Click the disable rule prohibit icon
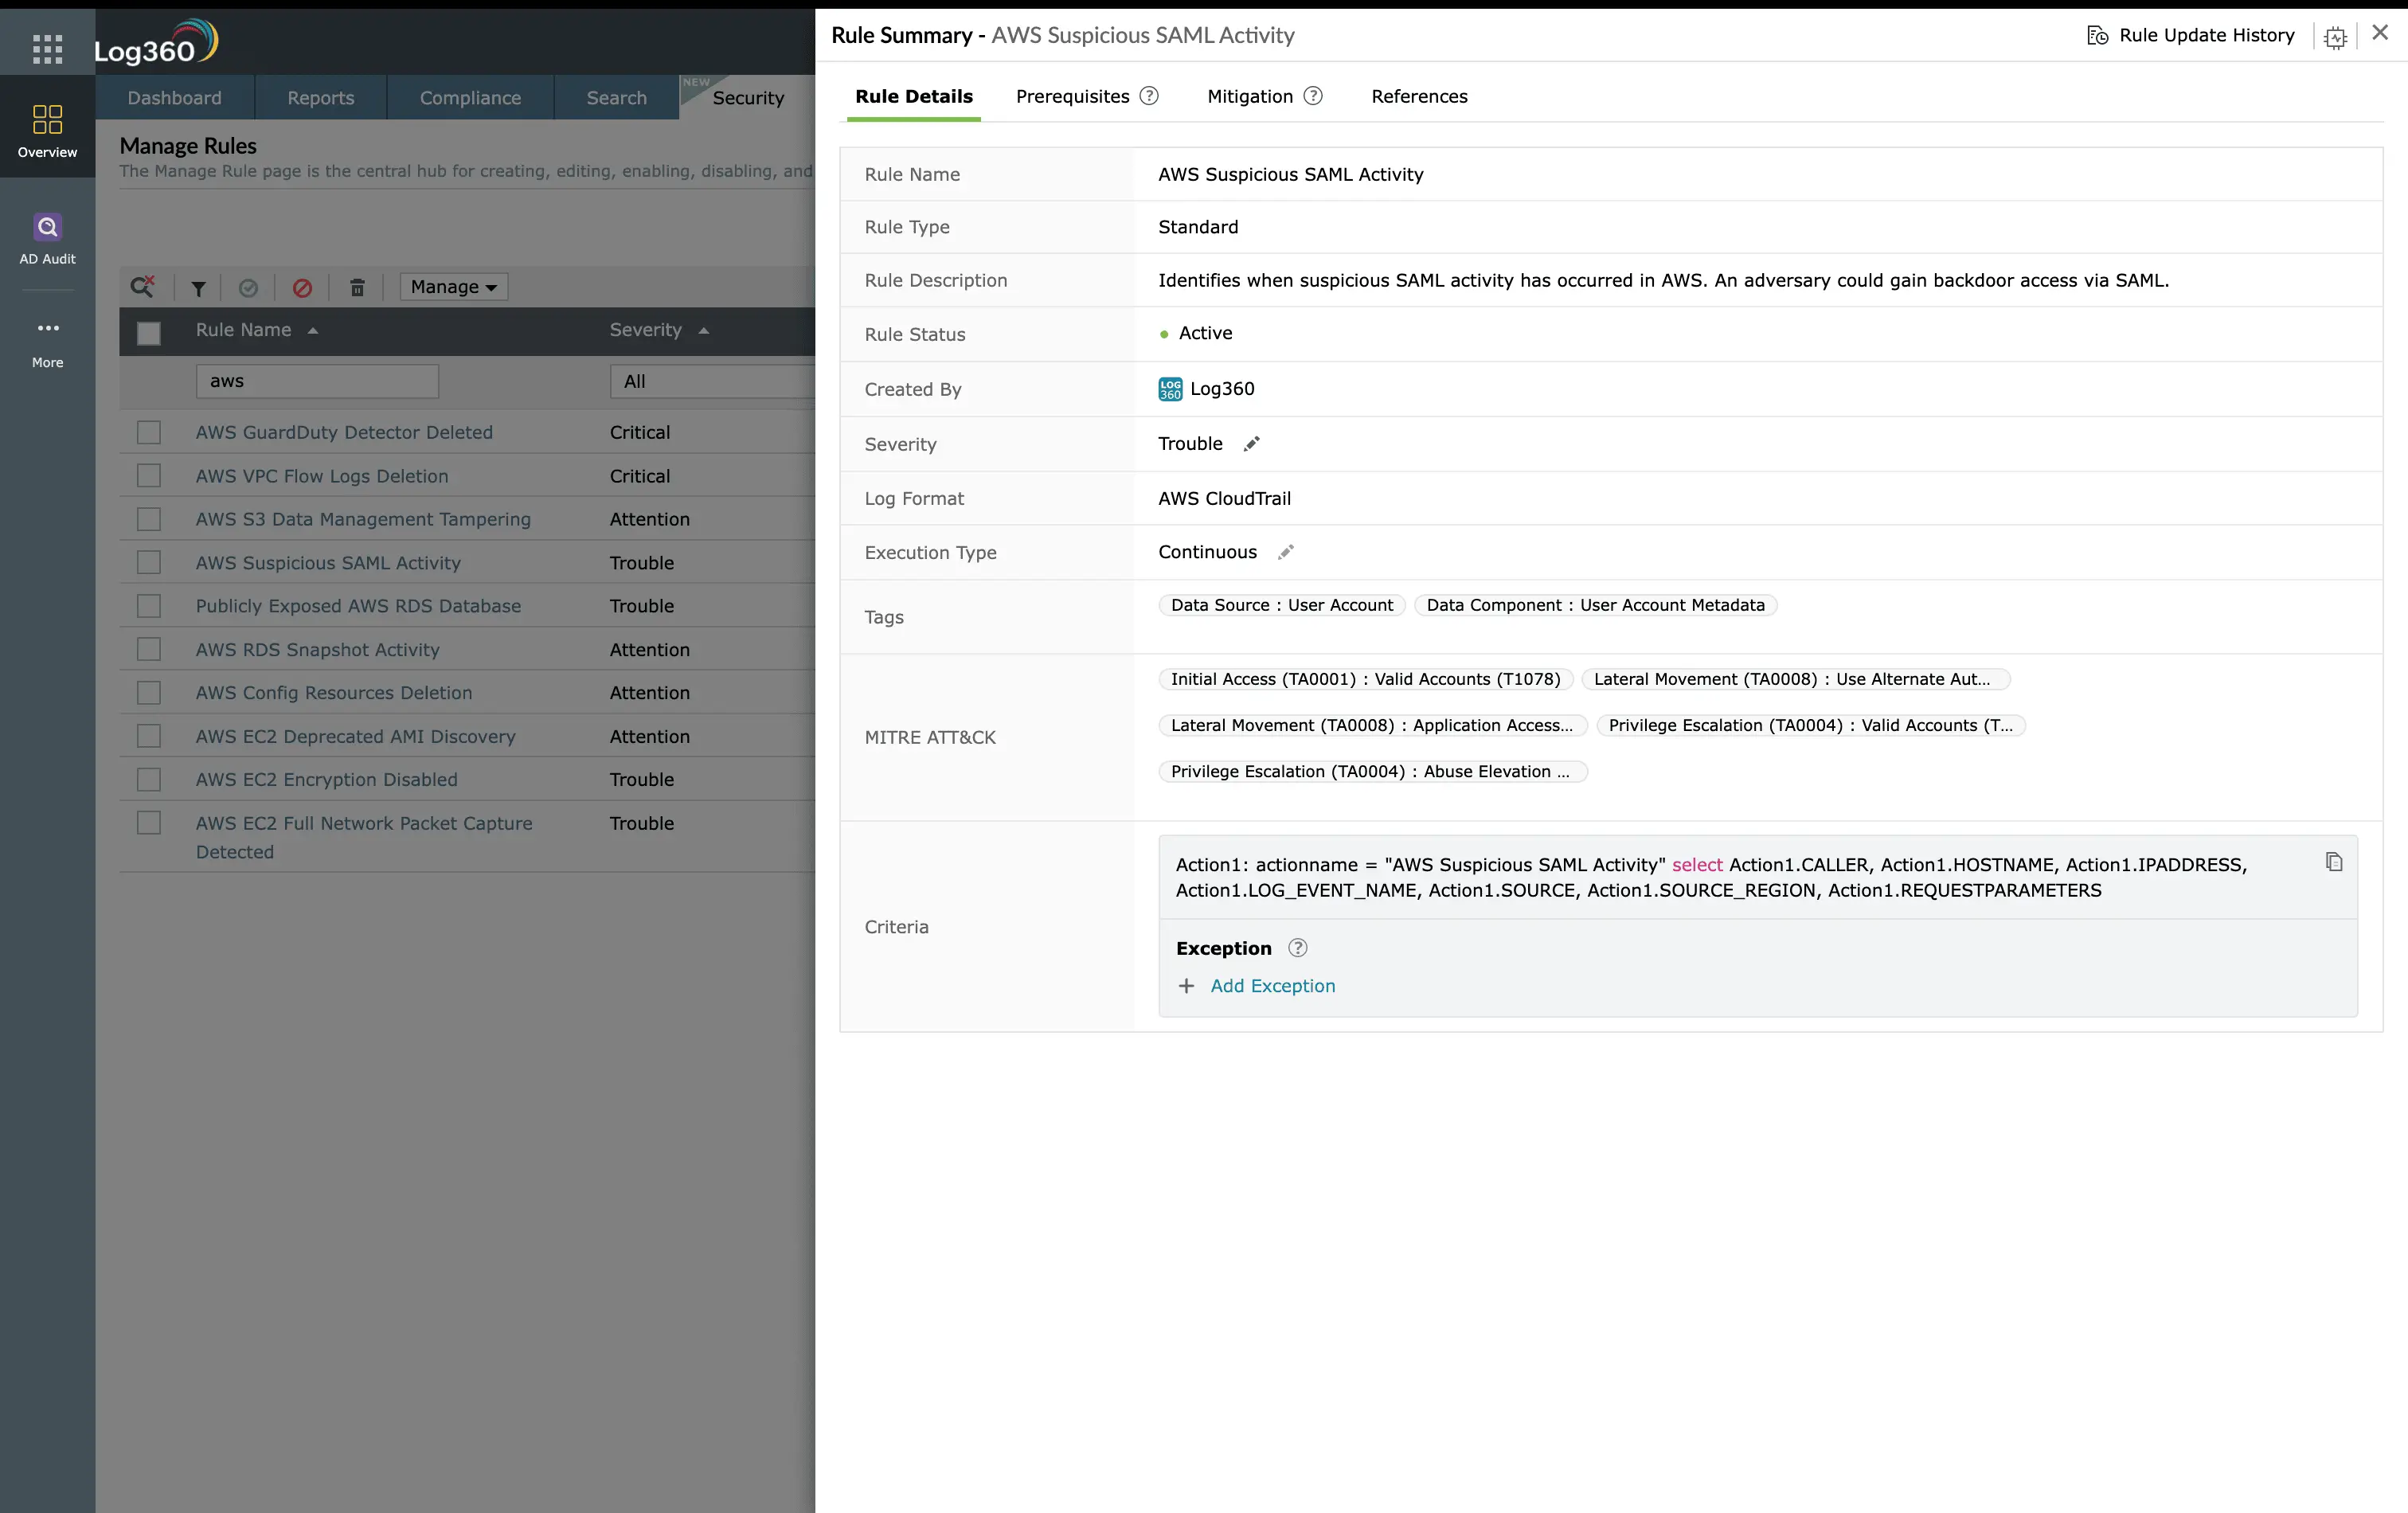This screenshot has height=1513, width=2408. [x=302, y=287]
